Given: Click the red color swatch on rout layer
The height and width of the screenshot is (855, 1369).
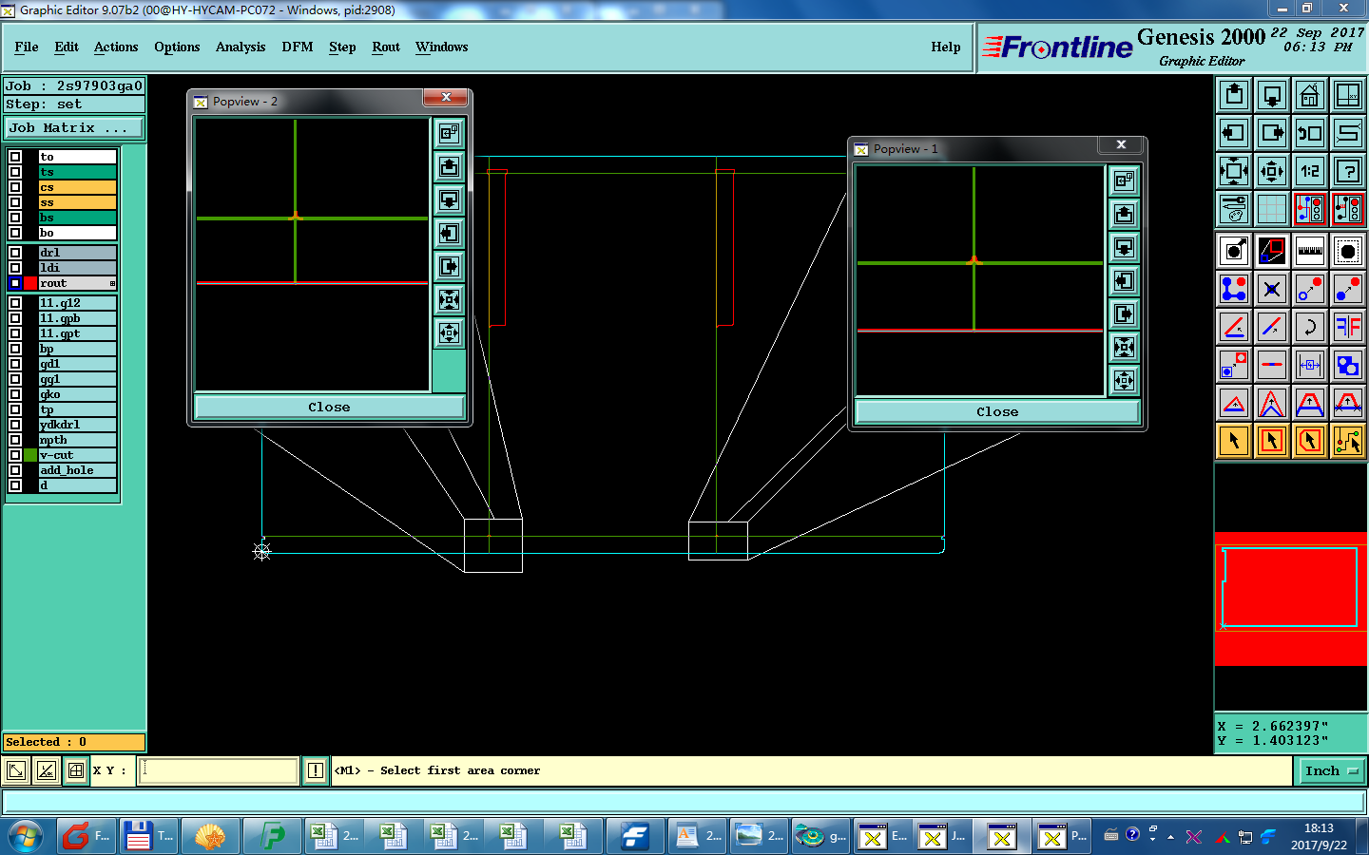Looking at the screenshot, I should click(x=30, y=283).
